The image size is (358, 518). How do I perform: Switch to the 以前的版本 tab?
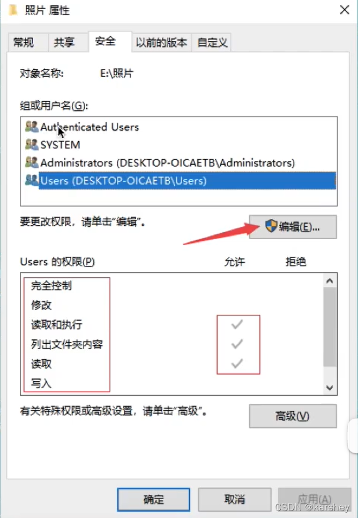[161, 42]
